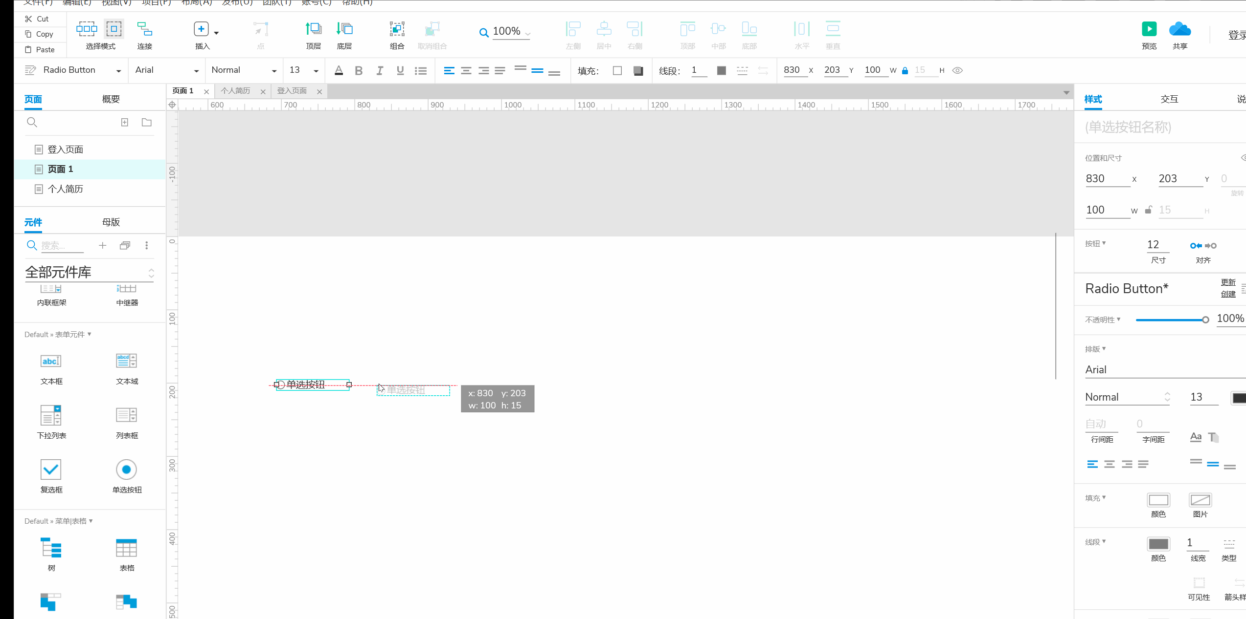The image size is (1246, 619).
Task: Click the Cut button
Action: point(37,19)
